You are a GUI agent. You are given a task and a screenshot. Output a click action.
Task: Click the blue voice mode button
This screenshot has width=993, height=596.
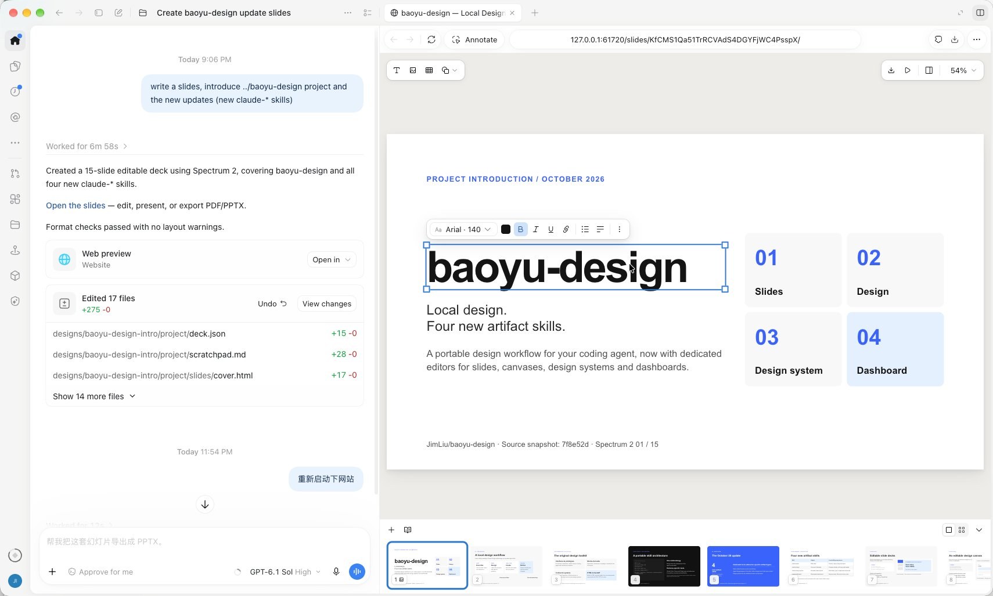357,572
